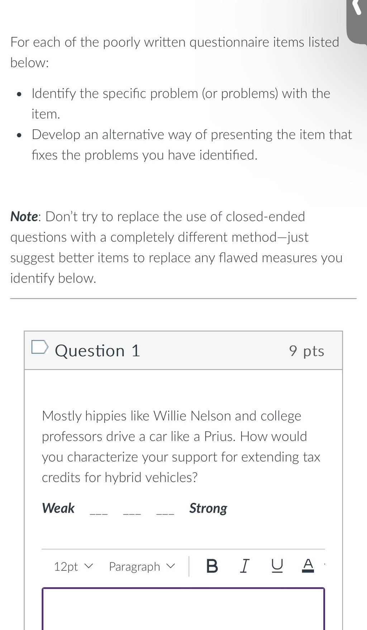Click the Strong scale label

[208, 508]
